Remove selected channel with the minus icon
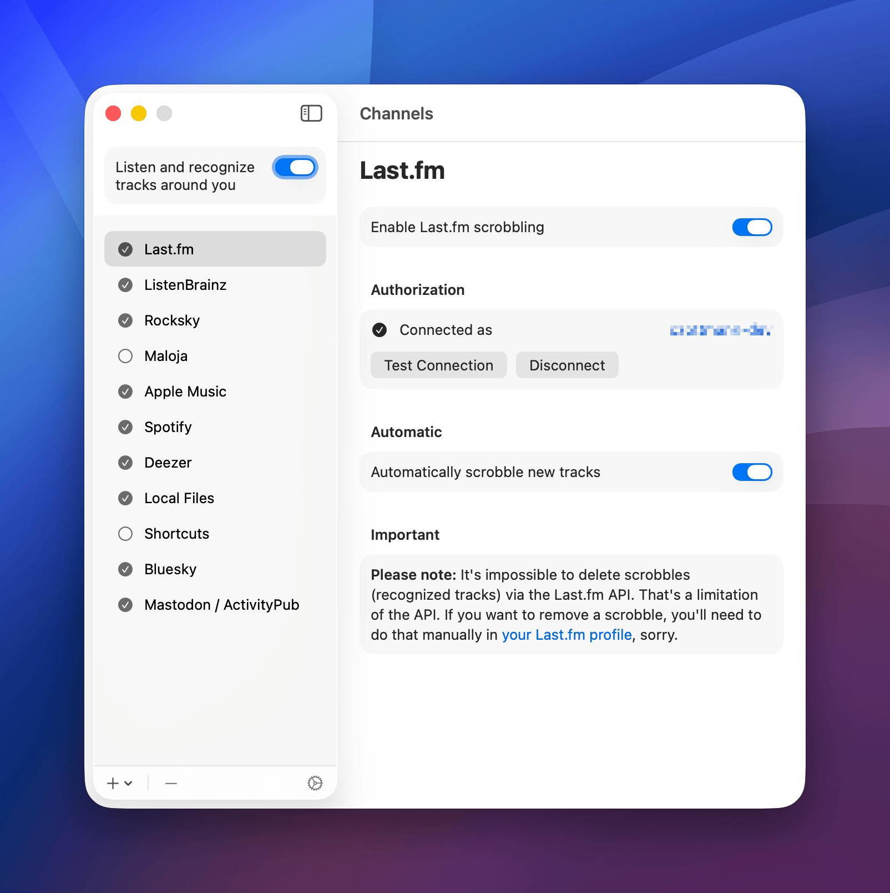 (171, 783)
